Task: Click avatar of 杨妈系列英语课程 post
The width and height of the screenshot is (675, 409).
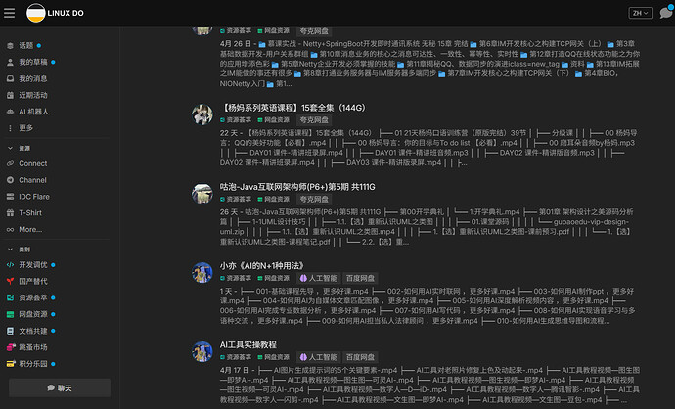Action: 202,114
